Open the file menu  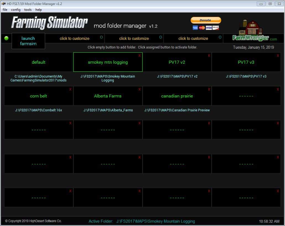click(5, 10)
